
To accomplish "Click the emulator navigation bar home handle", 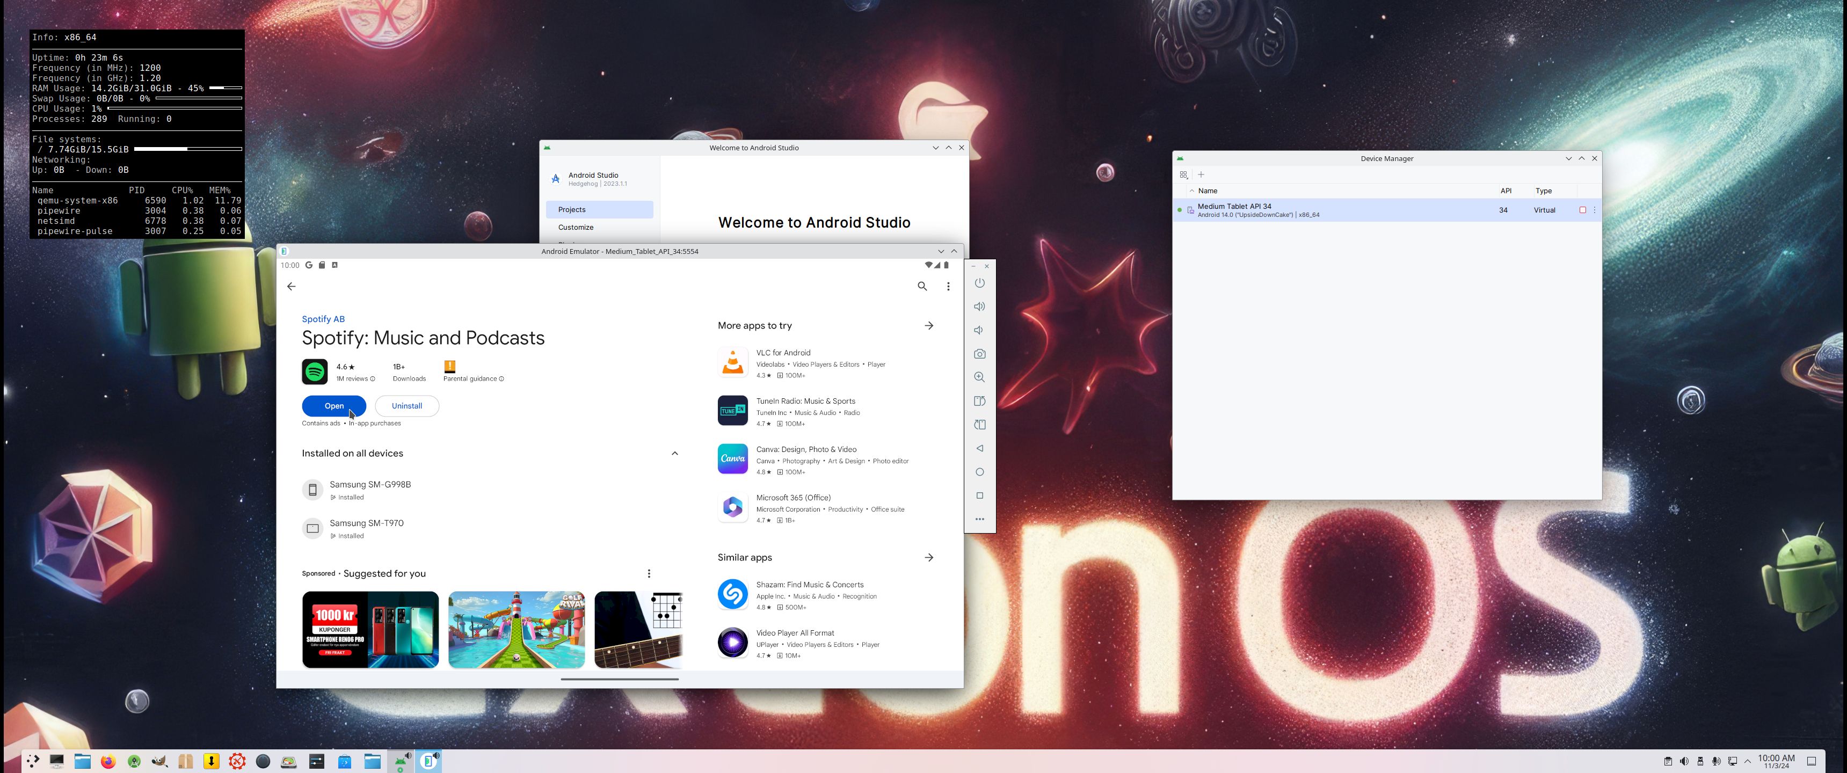I will click(x=620, y=679).
